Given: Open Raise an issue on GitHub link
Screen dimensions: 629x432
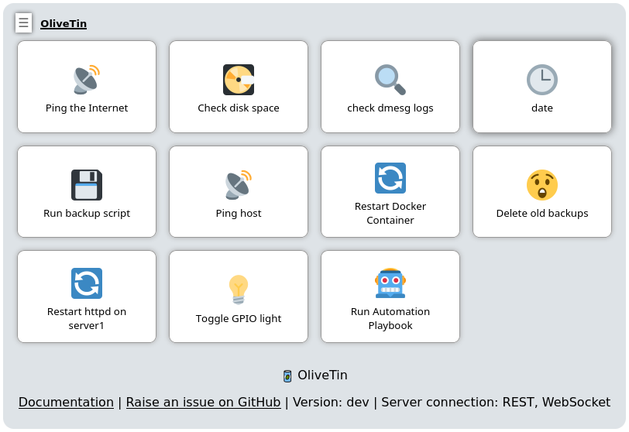Looking at the screenshot, I should click(204, 402).
